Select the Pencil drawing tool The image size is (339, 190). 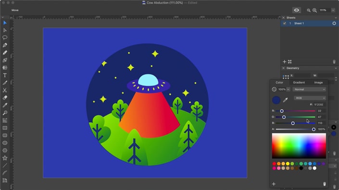[x=5, y=53]
